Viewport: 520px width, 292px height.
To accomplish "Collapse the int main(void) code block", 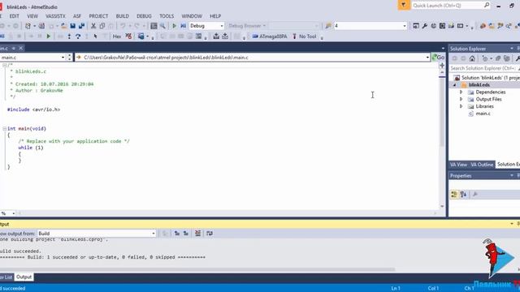I will 5,128.
